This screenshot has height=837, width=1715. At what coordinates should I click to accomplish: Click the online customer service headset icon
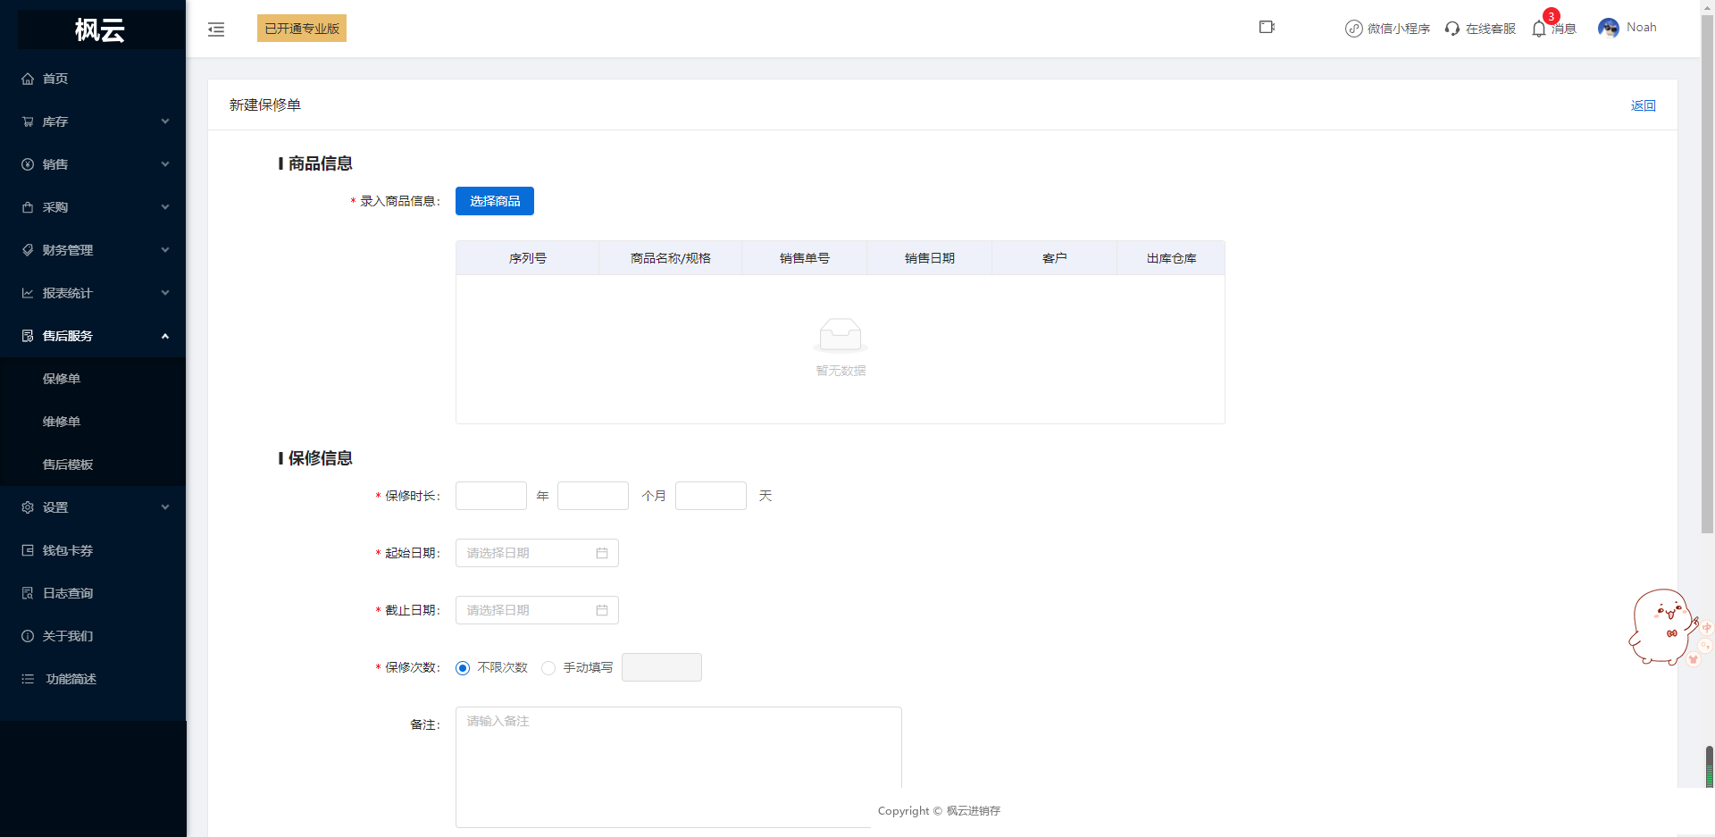point(1452,29)
